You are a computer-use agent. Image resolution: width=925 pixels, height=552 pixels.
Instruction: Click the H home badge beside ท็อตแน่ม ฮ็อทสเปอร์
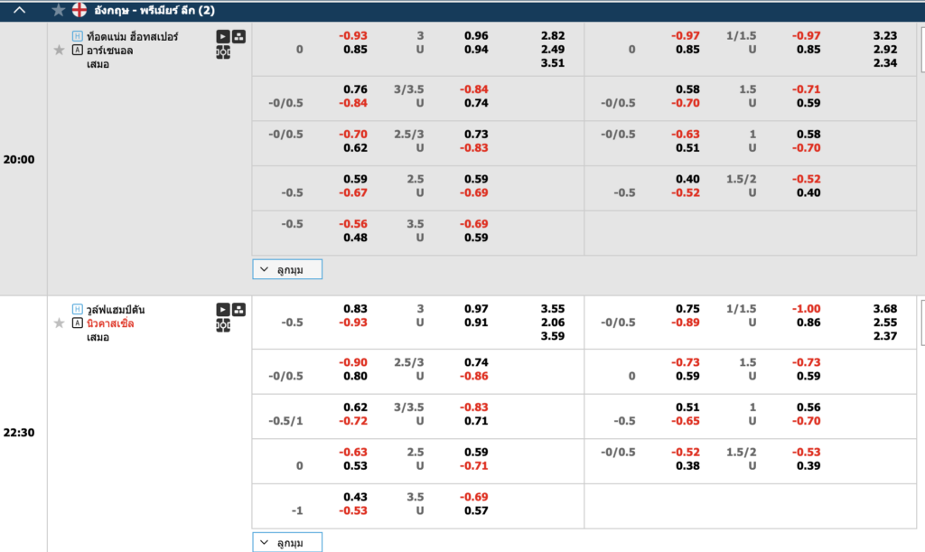78,36
